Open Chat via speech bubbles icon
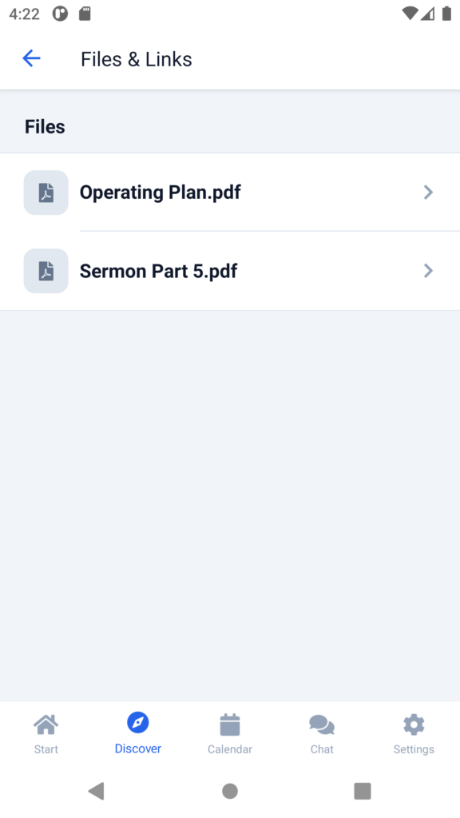The image size is (460, 818). 322,725
